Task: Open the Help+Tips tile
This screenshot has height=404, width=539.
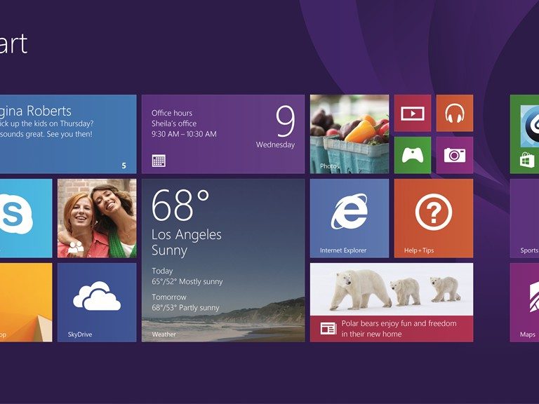Action: [x=434, y=218]
